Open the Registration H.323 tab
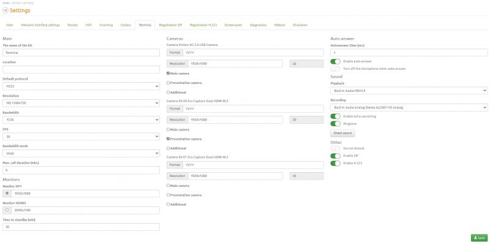 tap(203, 25)
